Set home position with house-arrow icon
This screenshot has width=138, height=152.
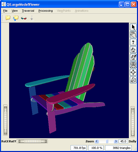pyautogui.click(x=133, y=57)
